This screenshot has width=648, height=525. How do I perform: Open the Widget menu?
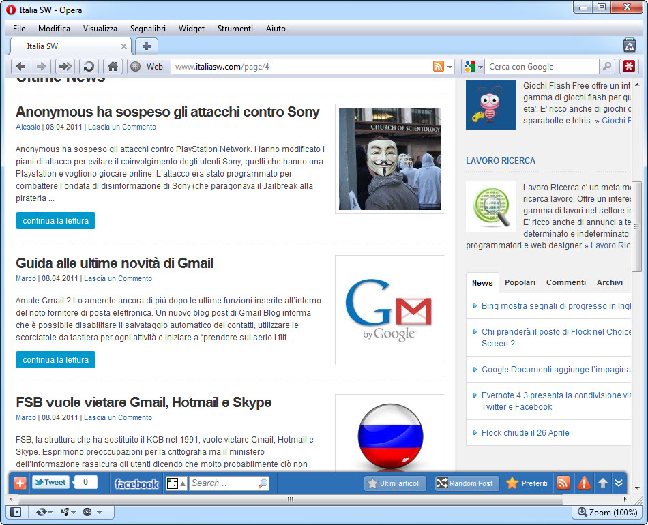(192, 29)
